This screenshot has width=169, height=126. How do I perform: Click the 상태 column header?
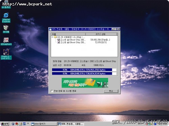[108, 34]
